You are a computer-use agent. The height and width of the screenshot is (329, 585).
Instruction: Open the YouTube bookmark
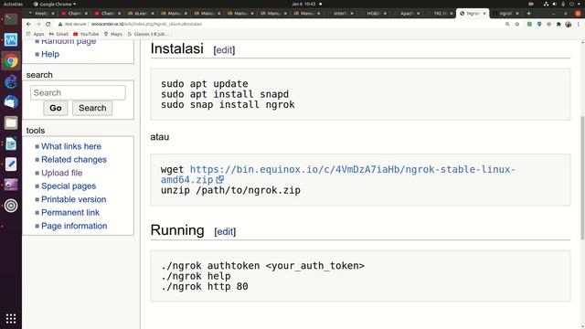point(86,34)
